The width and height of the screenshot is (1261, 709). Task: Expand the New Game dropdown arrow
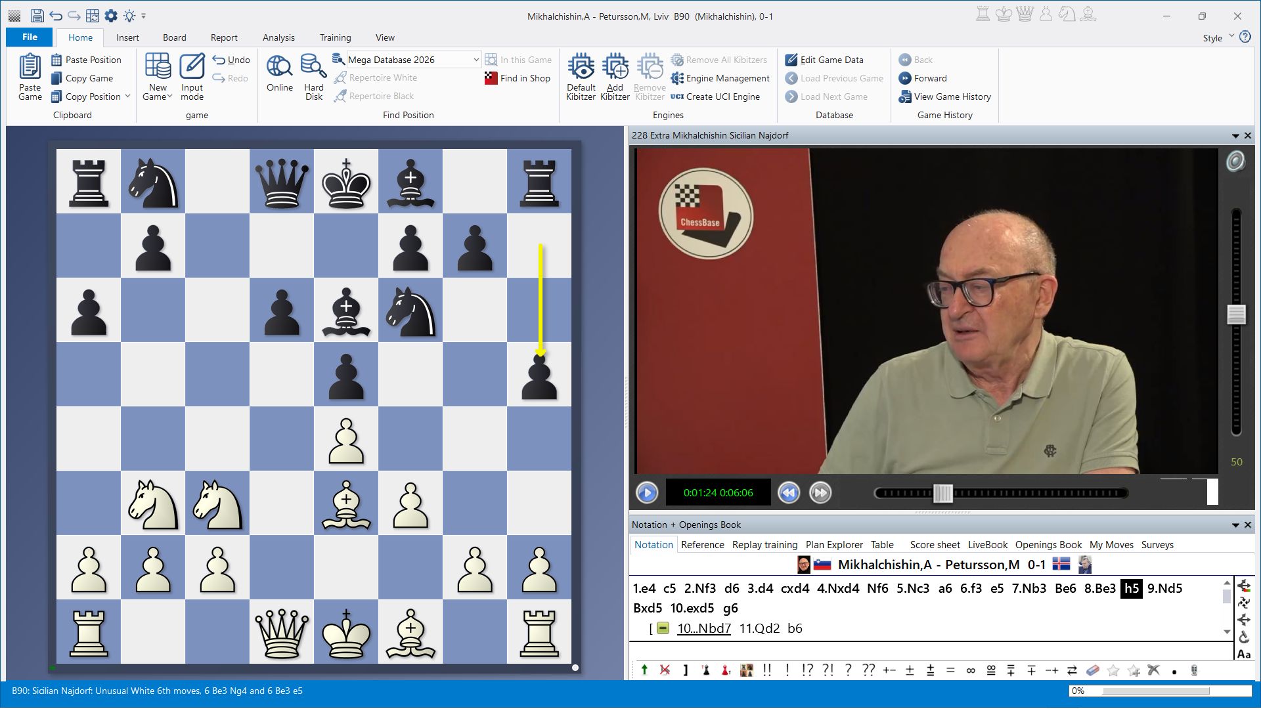click(169, 97)
